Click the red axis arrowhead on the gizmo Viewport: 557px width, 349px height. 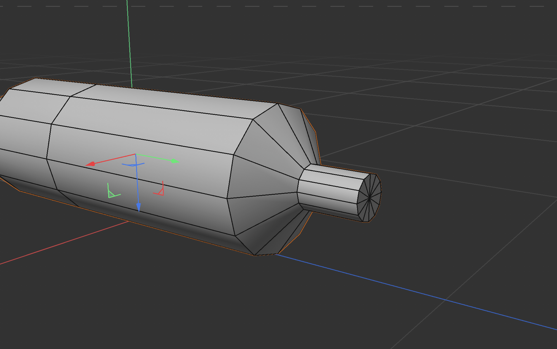point(90,164)
